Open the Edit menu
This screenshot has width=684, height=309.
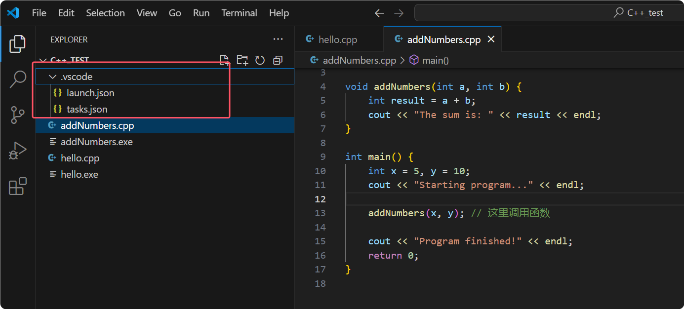click(x=66, y=13)
